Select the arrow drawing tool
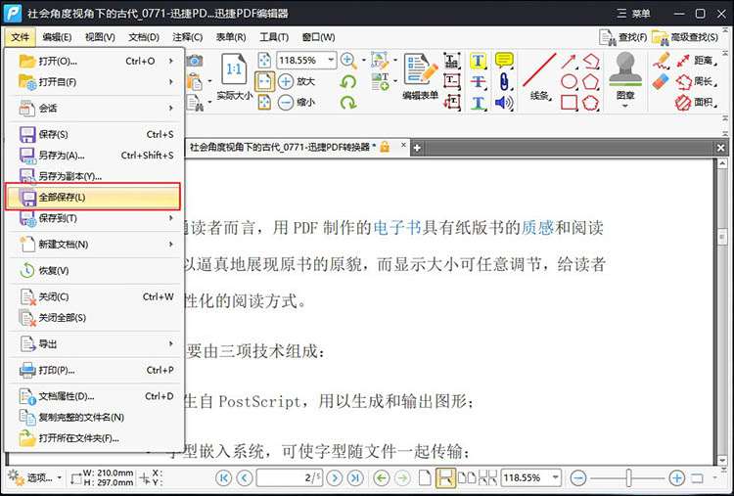This screenshot has width=734, height=496. click(x=569, y=62)
